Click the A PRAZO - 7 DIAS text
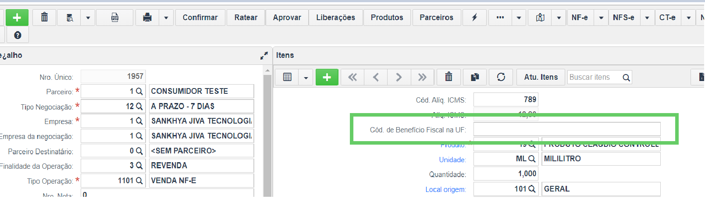This screenshot has height=213, width=705. [183, 106]
